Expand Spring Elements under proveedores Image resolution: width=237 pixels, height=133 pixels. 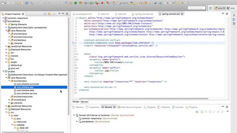[6, 24]
